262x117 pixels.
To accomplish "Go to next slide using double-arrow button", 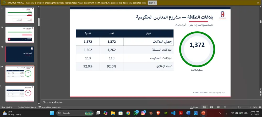I will point(260,95).
